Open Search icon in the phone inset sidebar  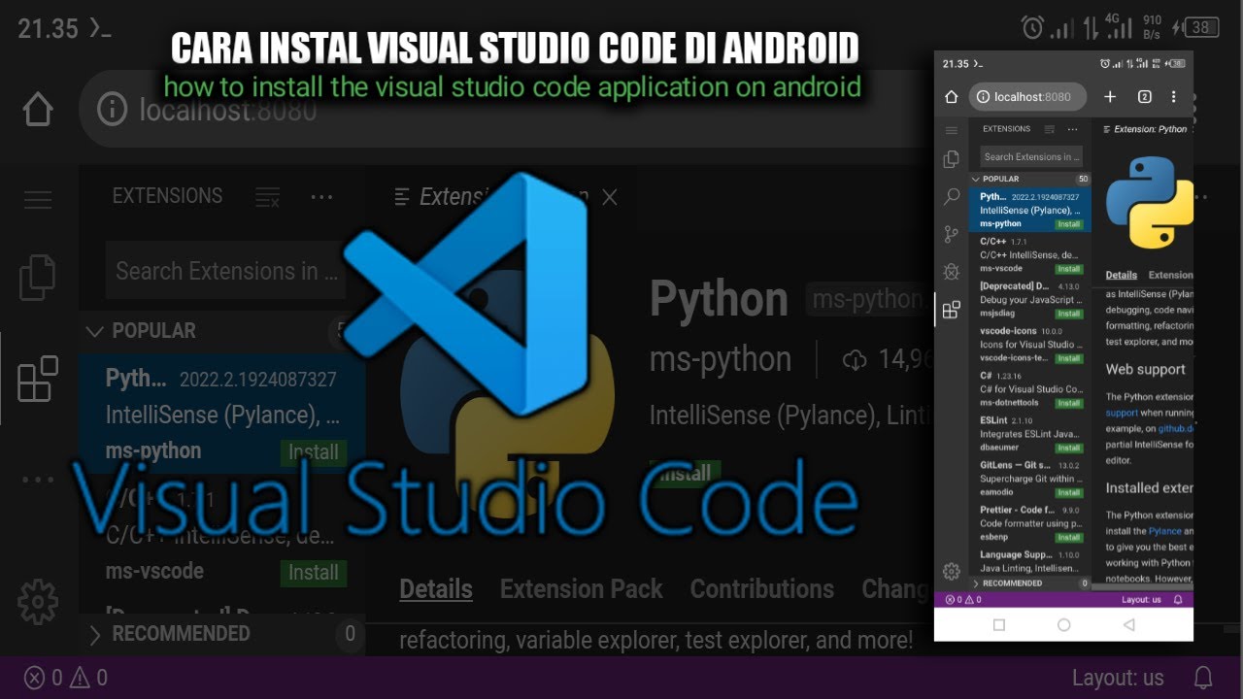(x=951, y=197)
